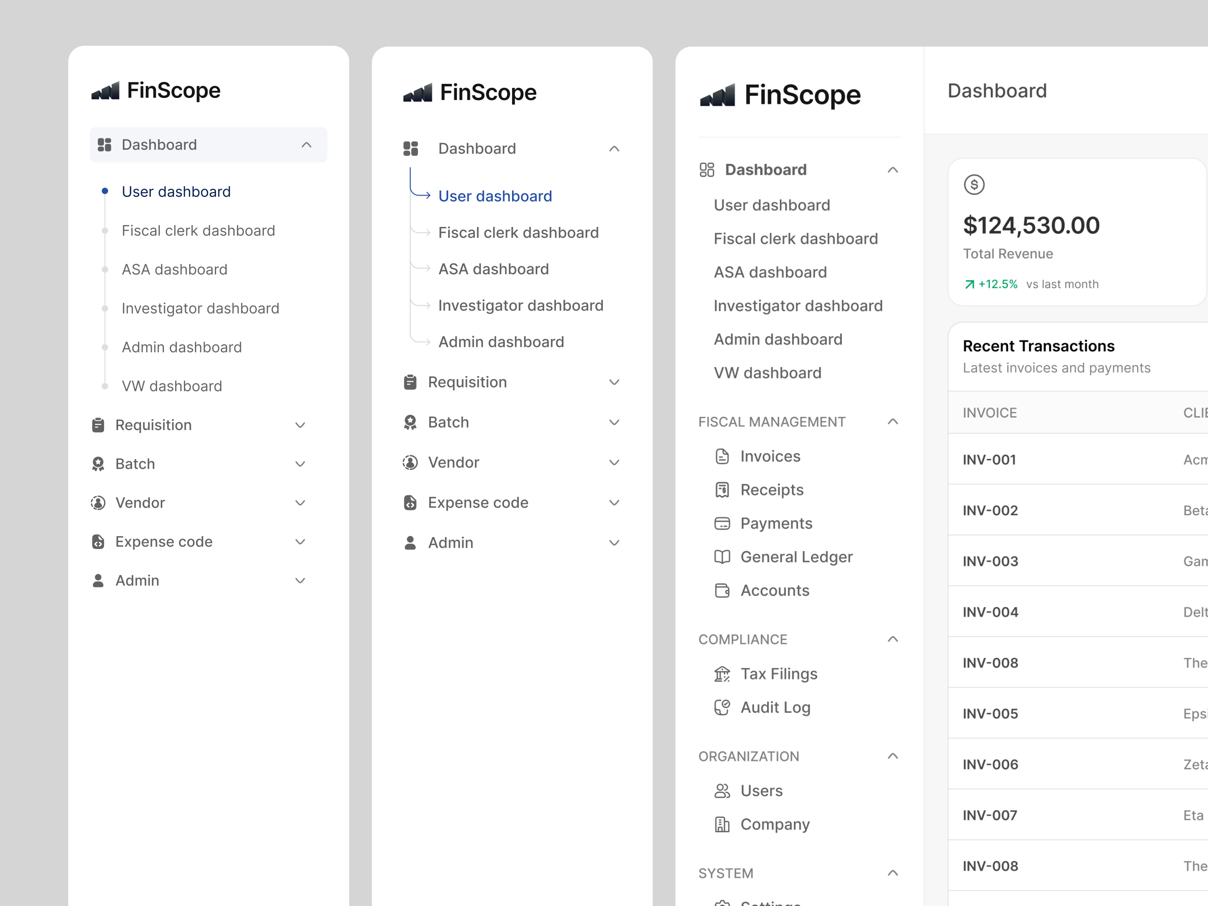This screenshot has width=1208, height=906.
Task: Click the Company building icon
Action: pyautogui.click(x=722, y=824)
